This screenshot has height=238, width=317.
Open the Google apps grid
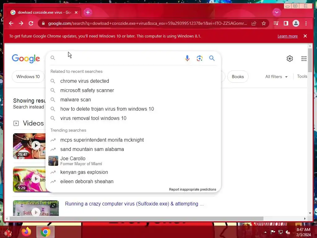point(304,59)
